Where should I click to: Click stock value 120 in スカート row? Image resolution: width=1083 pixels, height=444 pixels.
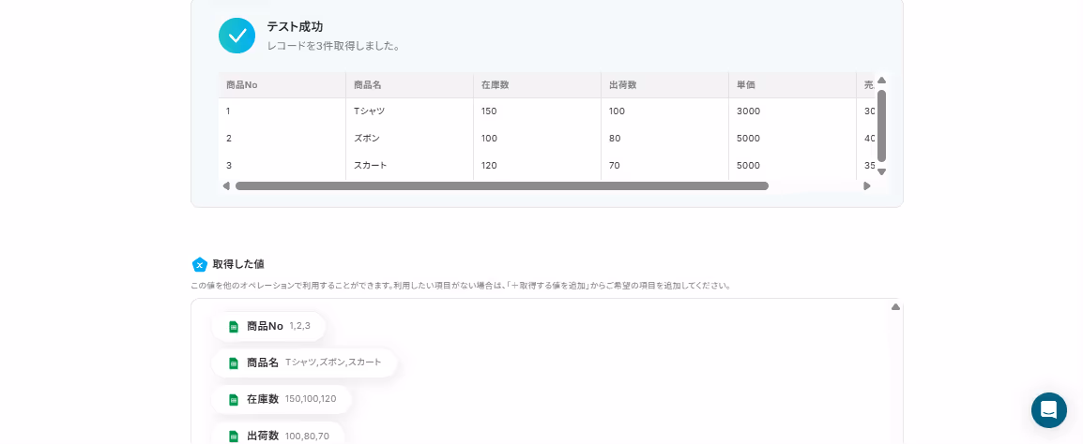pyautogui.click(x=538, y=166)
